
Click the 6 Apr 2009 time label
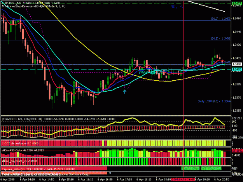[8, 180]
